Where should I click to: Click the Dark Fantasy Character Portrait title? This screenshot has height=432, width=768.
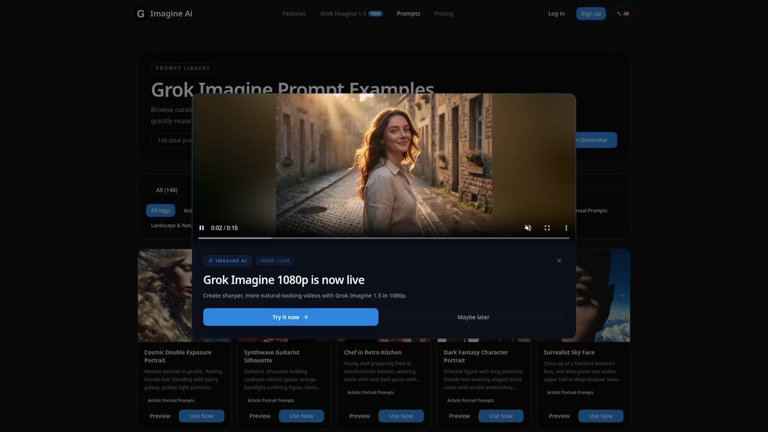point(476,356)
